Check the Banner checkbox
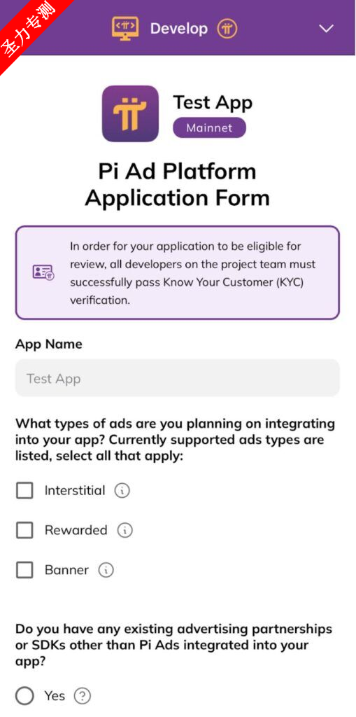Viewport: 356px width, 717px height. point(24,570)
